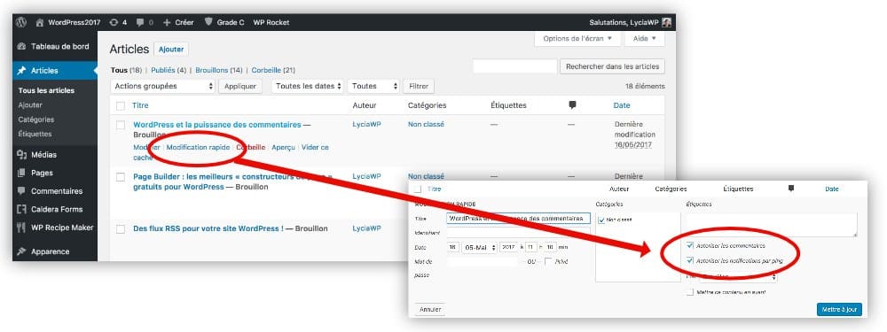Image resolution: width=887 pixels, height=332 pixels.
Task: Open Non classé category in first row
Action: click(426, 124)
